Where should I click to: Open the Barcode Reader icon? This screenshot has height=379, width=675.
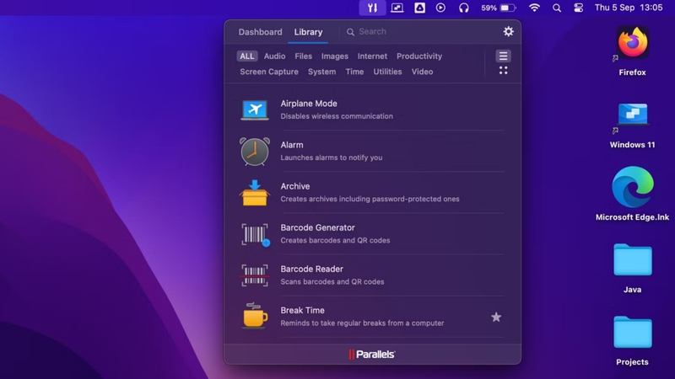pyautogui.click(x=255, y=275)
